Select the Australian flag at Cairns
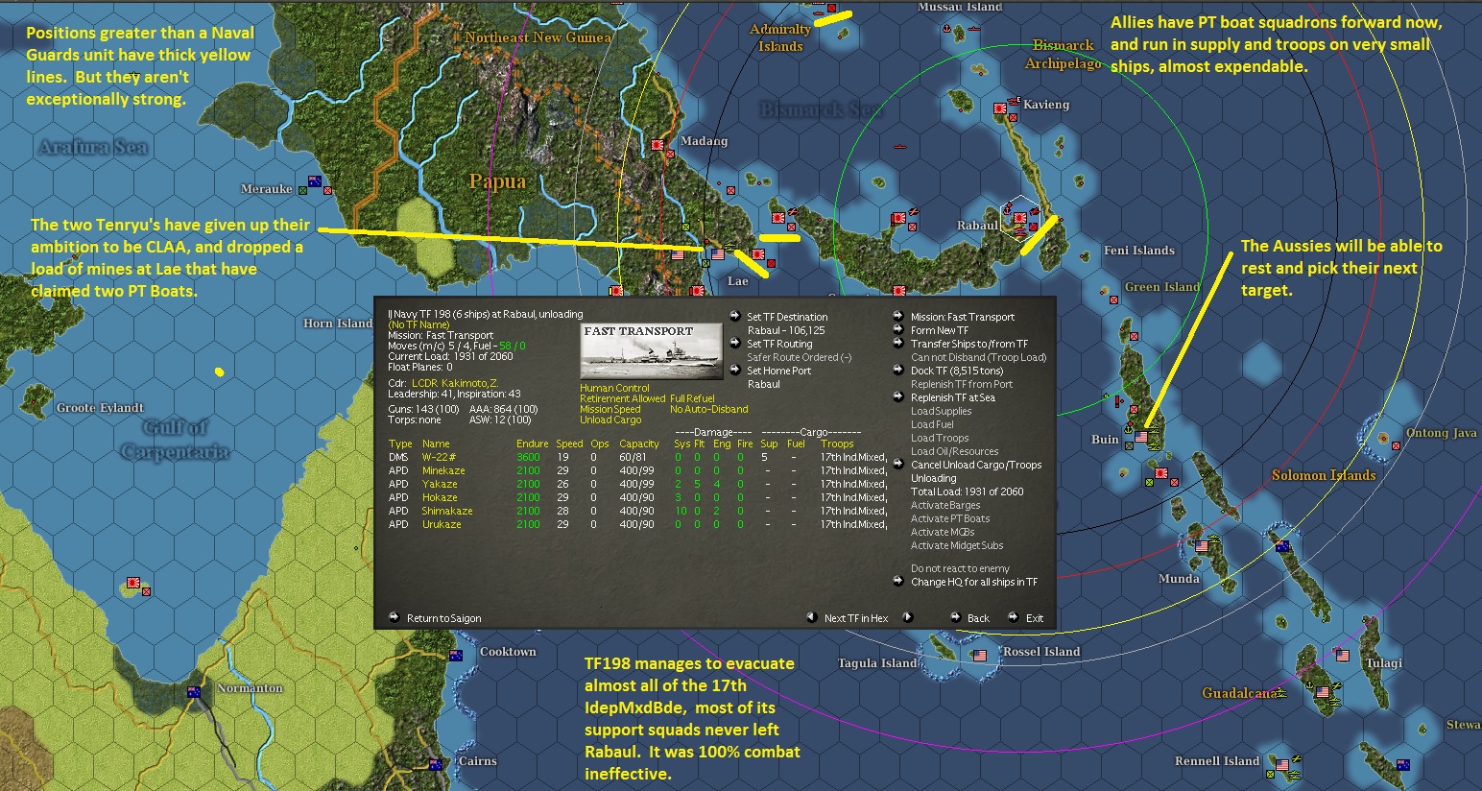 click(x=435, y=765)
